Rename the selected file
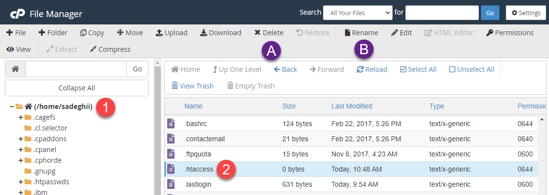The height and width of the screenshot is (195, 549). 361,33
